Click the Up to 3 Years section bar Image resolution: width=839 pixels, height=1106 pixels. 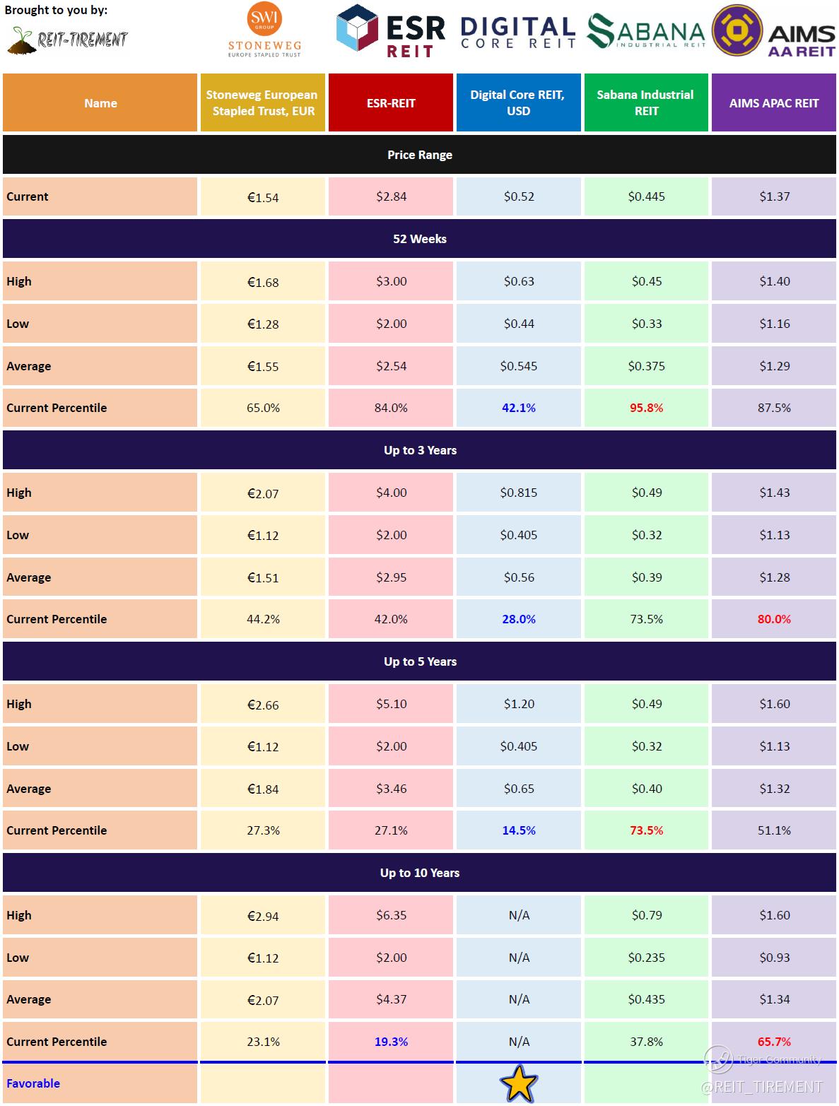tap(419, 450)
